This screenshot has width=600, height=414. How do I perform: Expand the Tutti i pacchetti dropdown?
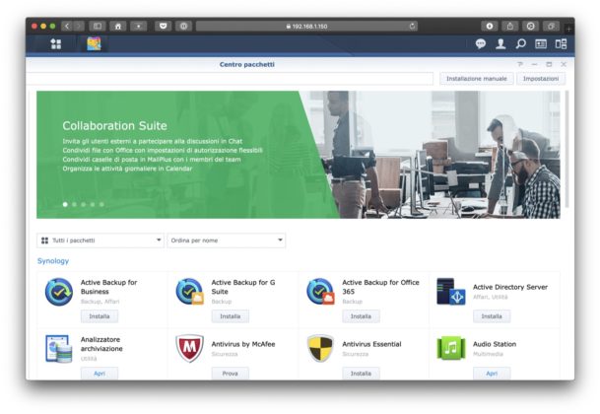click(100, 241)
